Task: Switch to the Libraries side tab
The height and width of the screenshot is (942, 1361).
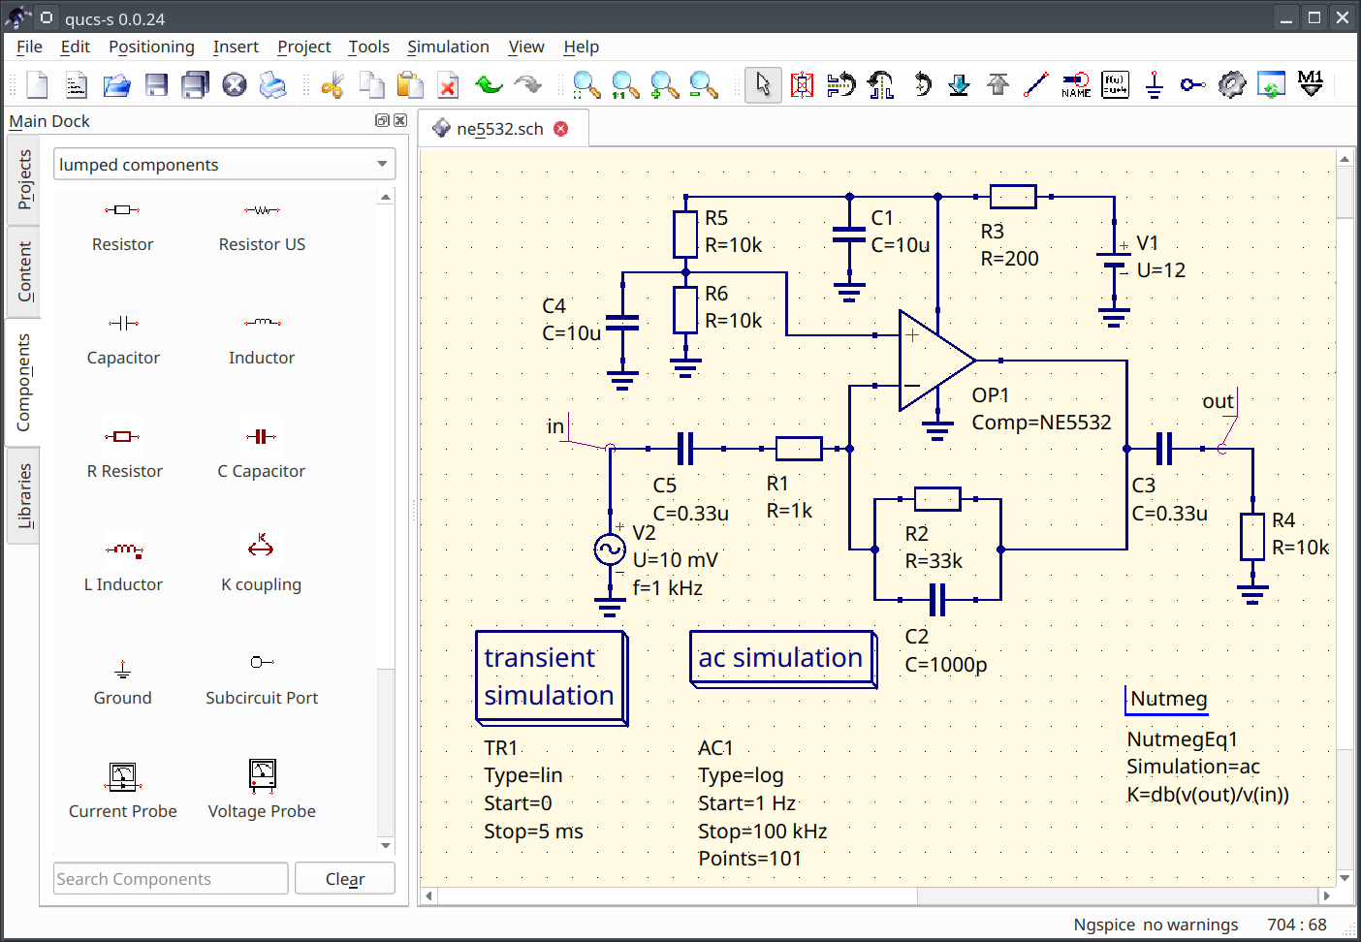Action: tap(23, 496)
